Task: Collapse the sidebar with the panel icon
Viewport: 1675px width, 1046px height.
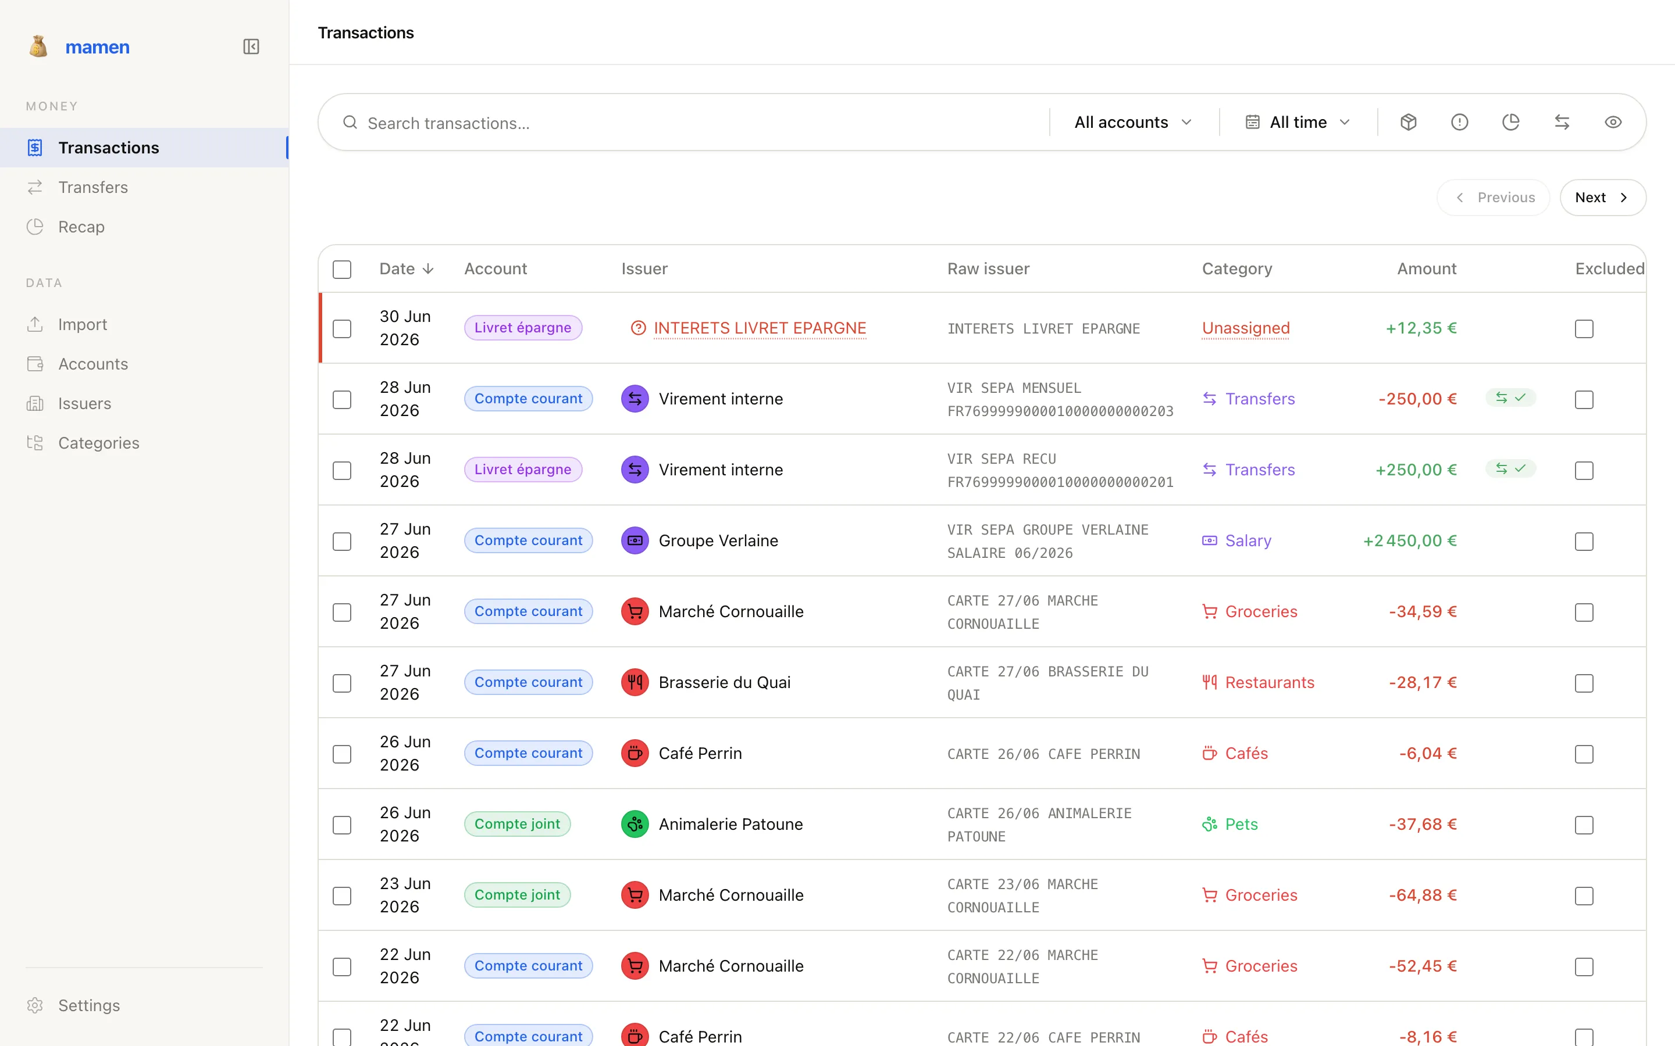Action: [x=251, y=46]
